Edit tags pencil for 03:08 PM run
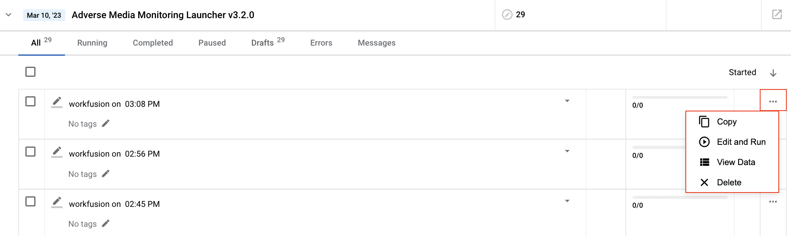The width and height of the screenshot is (791, 236). (x=106, y=123)
